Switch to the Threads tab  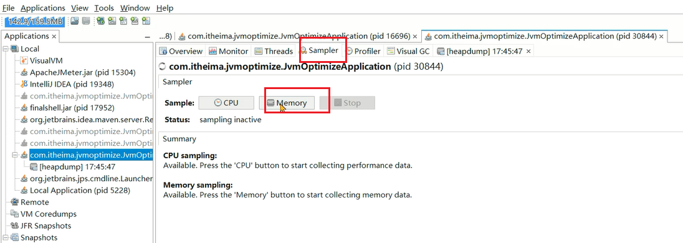[x=274, y=51]
